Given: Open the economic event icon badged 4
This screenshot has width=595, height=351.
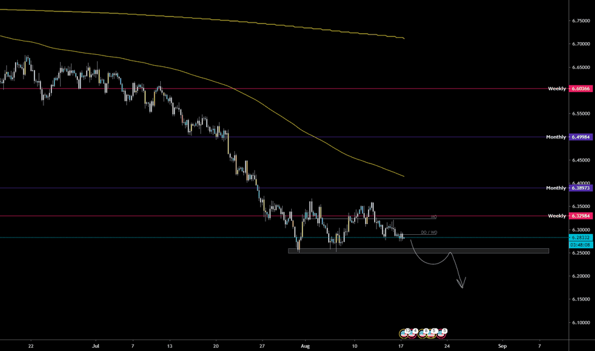Looking at the screenshot, I should pyautogui.click(x=412, y=334).
